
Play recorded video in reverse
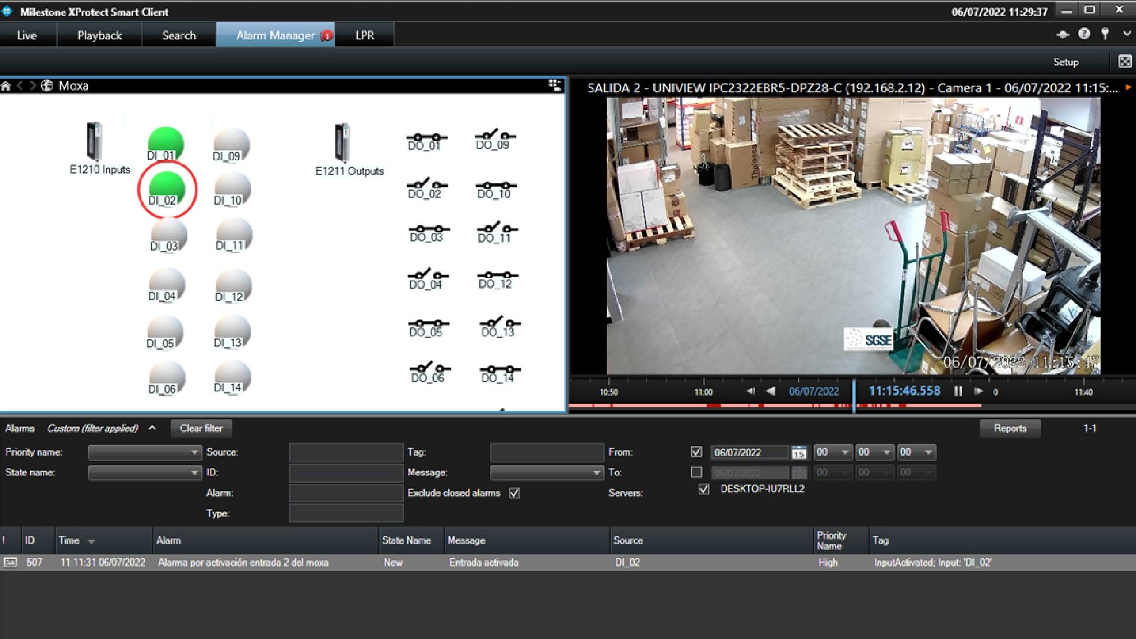click(770, 391)
